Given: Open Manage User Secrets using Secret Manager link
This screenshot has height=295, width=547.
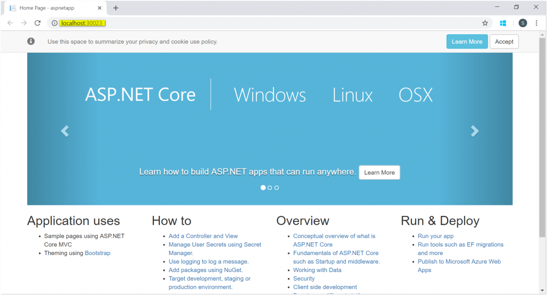Looking at the screenshot, I should 215,249.
